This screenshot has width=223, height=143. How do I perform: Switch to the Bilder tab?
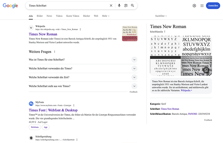(x=40, y=16)
